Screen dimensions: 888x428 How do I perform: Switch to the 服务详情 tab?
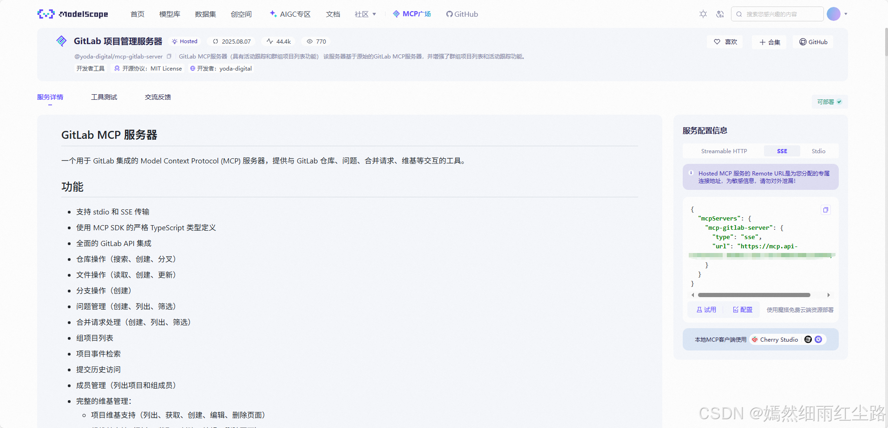click(x=50, y=97)
